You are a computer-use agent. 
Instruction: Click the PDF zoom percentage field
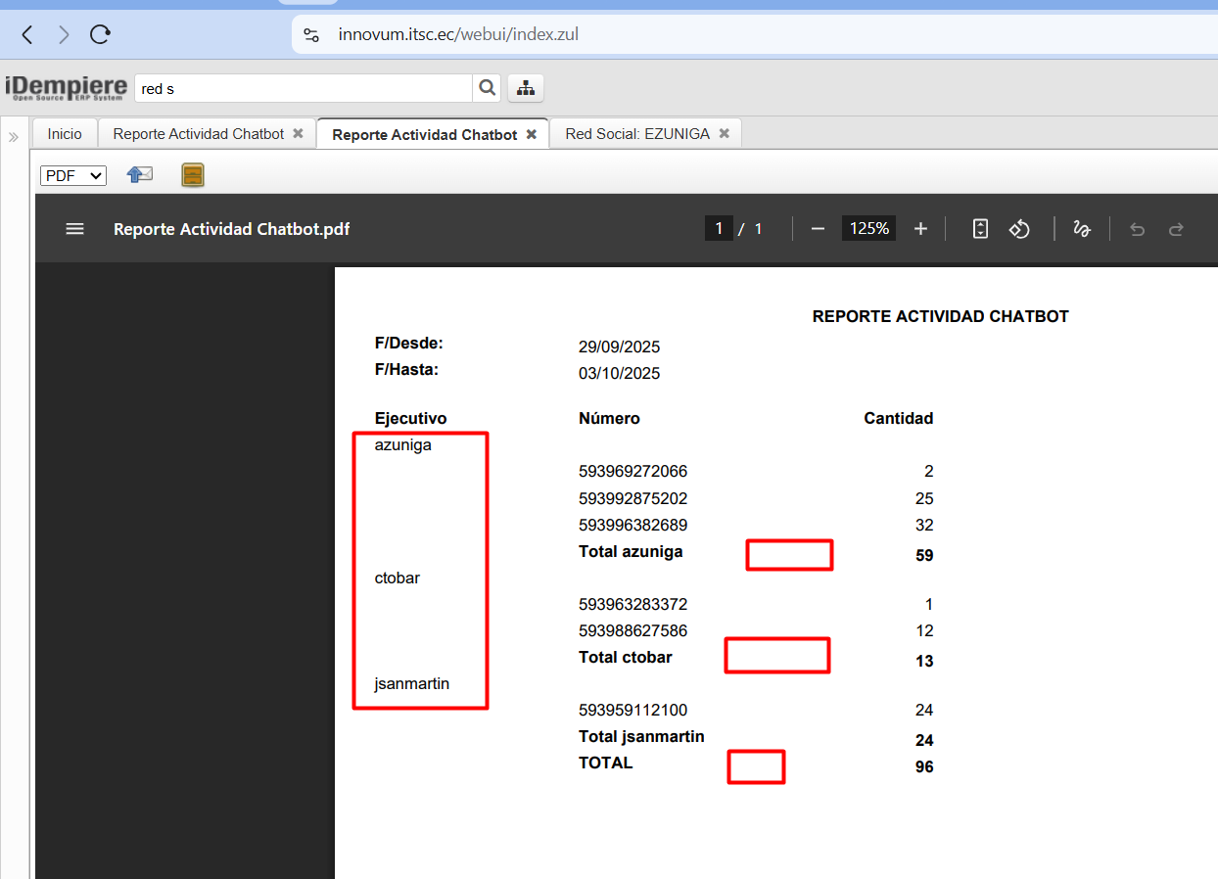pyautogui.click(x=868, y=229)
